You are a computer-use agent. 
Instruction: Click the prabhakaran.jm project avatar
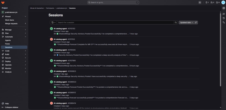(x=3, y=12)
